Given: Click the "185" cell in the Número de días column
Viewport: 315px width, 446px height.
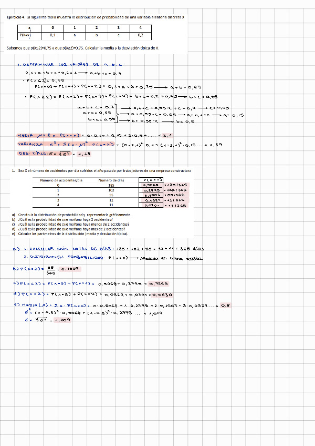Looking at the screenshot, I should 111,186.
